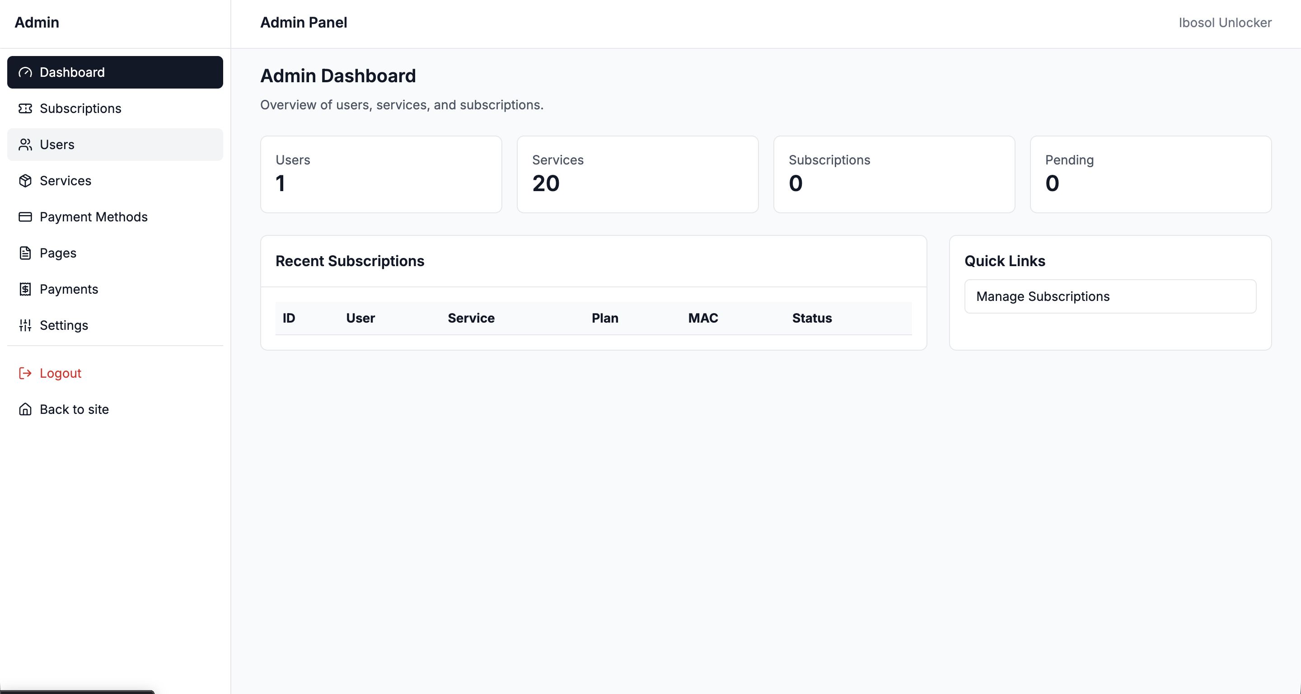Click the Status column header
The image size is (1301, 694).
[812, 318]
